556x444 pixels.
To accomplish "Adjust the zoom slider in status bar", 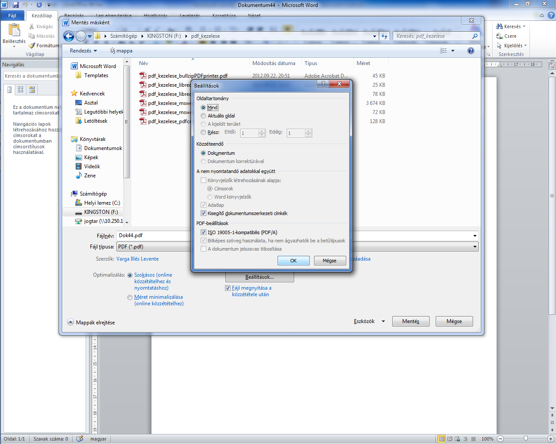I will pos(526,439).
